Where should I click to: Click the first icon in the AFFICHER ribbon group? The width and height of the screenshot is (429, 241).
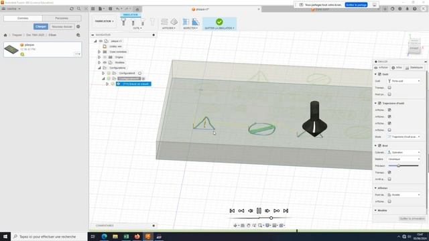(x=164, y=22)
